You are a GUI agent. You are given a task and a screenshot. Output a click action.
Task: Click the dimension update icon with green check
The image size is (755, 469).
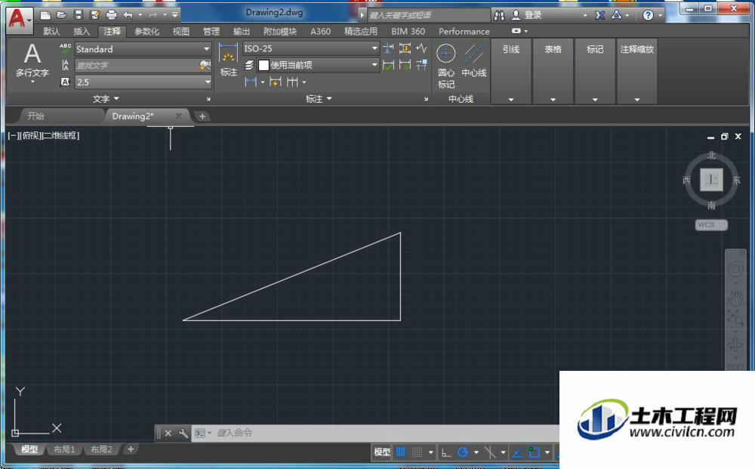tap(388, 65)
